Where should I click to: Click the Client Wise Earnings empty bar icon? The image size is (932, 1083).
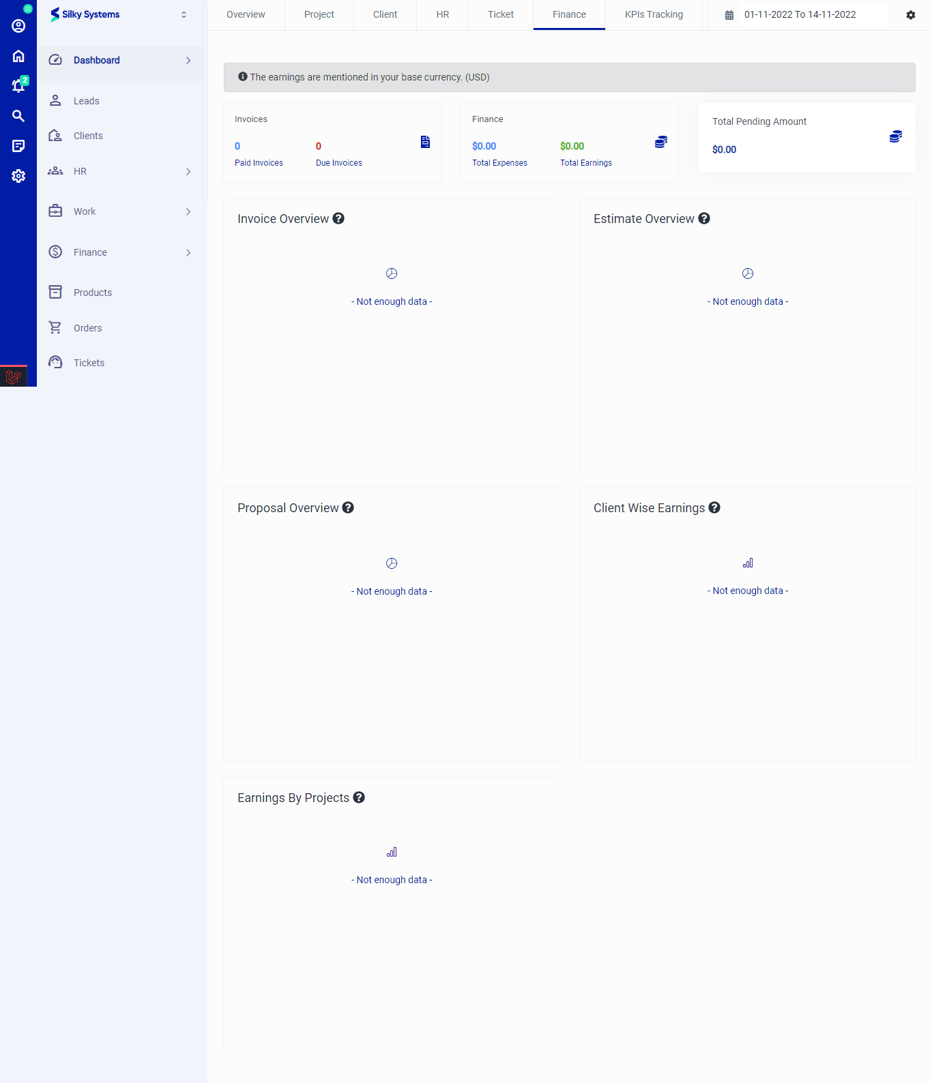[x=748, y=563]
